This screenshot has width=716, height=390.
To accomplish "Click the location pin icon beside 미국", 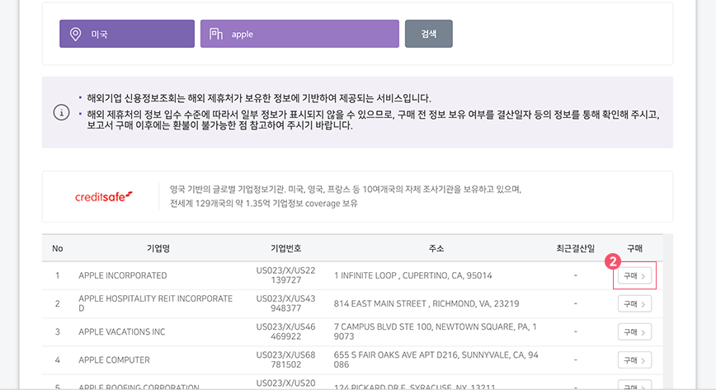I will pyautogui.click(x=75, y=34).
